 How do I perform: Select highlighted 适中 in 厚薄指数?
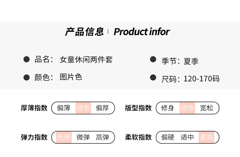tap(83, 108)
